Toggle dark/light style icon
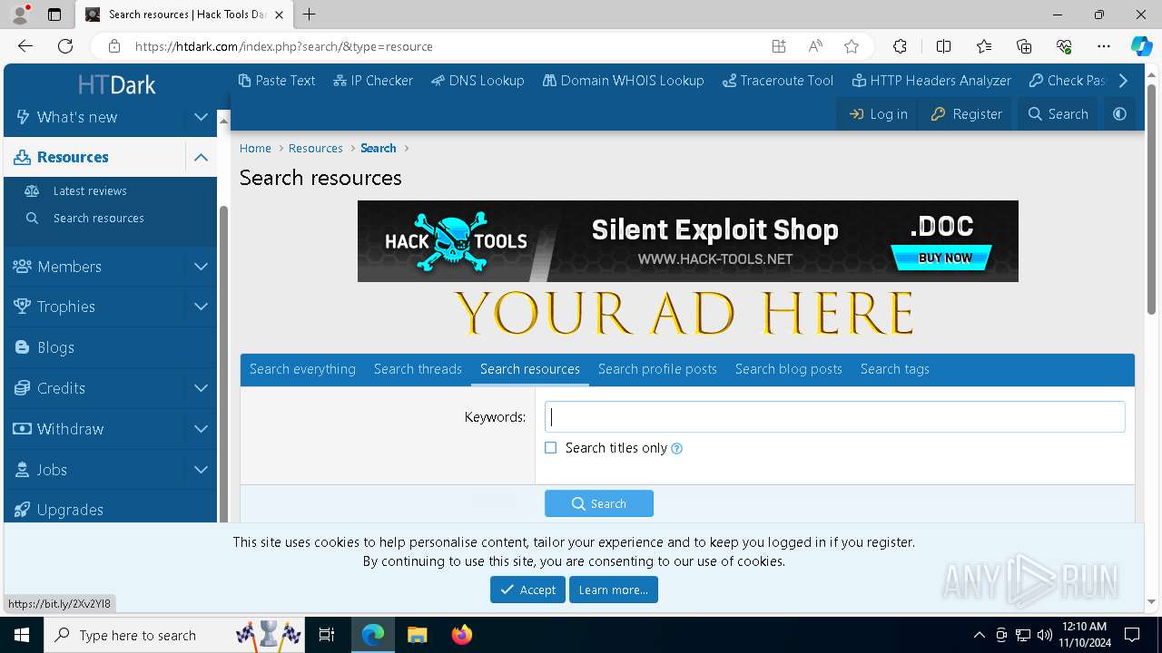 click(1119, 114)
